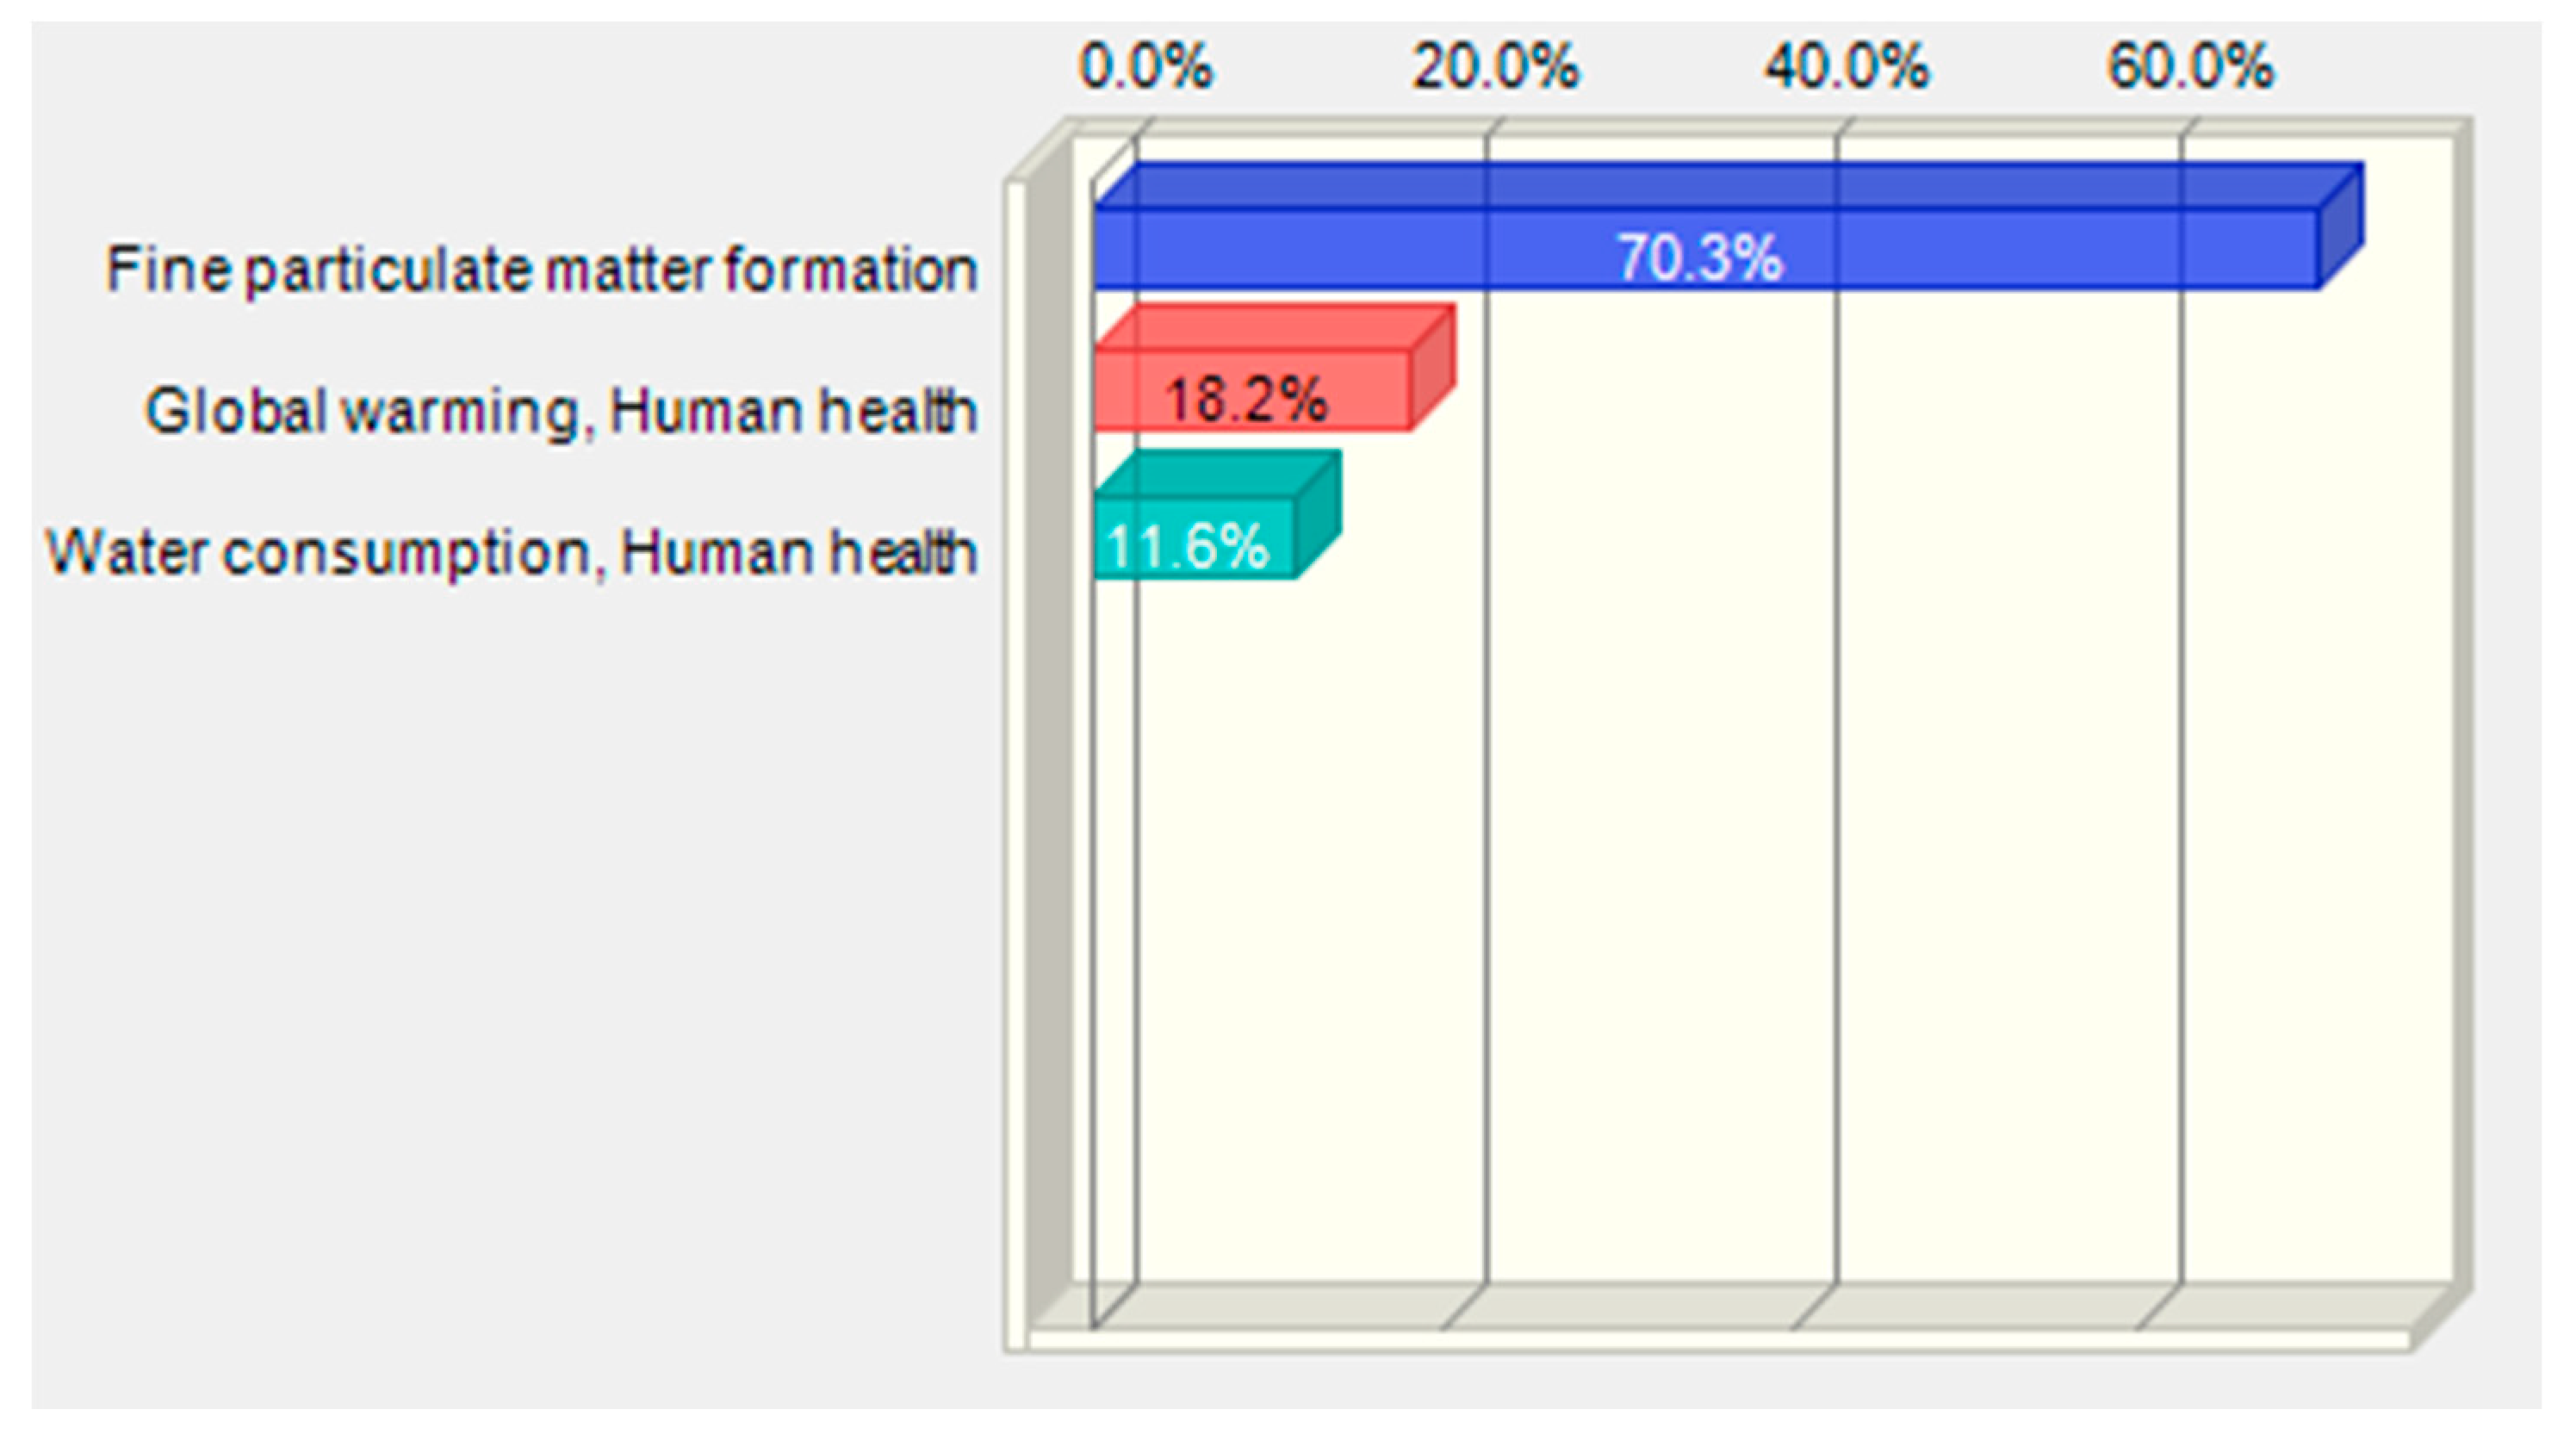Click the 70.3% data label
This screenshot has width=2576, height=1434.
pos(1699,258)
